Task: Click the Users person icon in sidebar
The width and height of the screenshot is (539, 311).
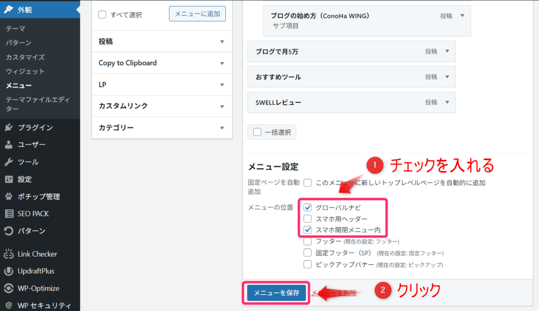Action: 8,145
